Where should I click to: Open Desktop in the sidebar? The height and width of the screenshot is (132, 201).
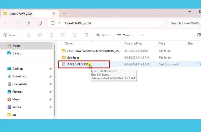click(x=17, y=69)
